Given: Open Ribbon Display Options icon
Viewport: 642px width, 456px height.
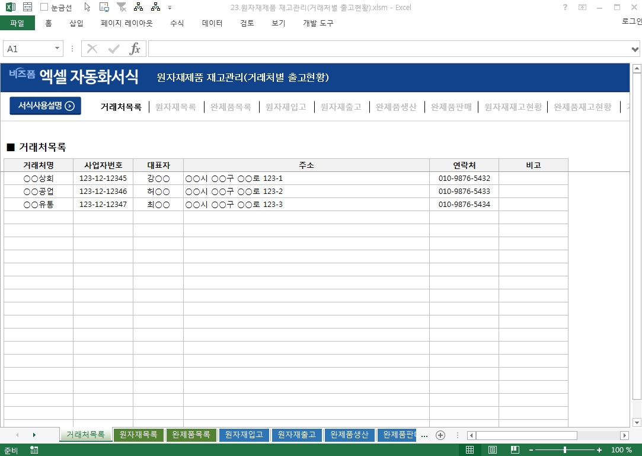Looking at the screenshot, I should pyautogui.click(x=582, y=7).
